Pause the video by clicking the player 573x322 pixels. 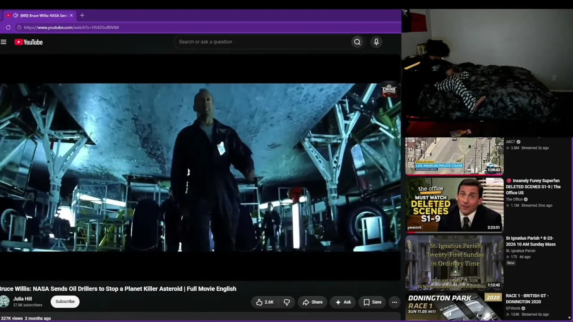click(200, 167)
